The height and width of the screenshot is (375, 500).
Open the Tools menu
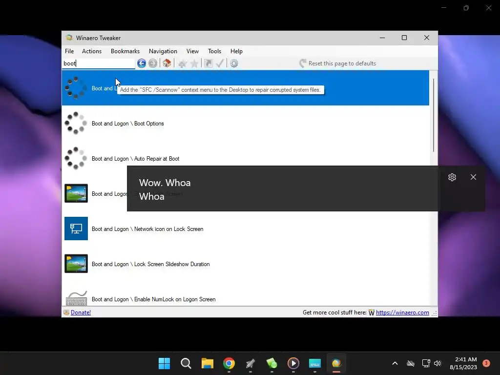click(215, 51)
